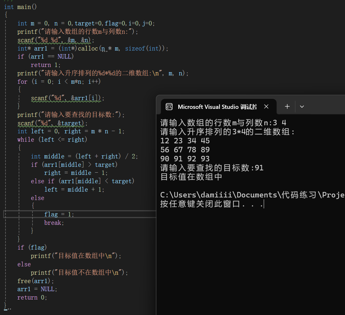Screen dimensions: 345x315
Task: Click the free(arr1) statement line
Action: [35, 281]
